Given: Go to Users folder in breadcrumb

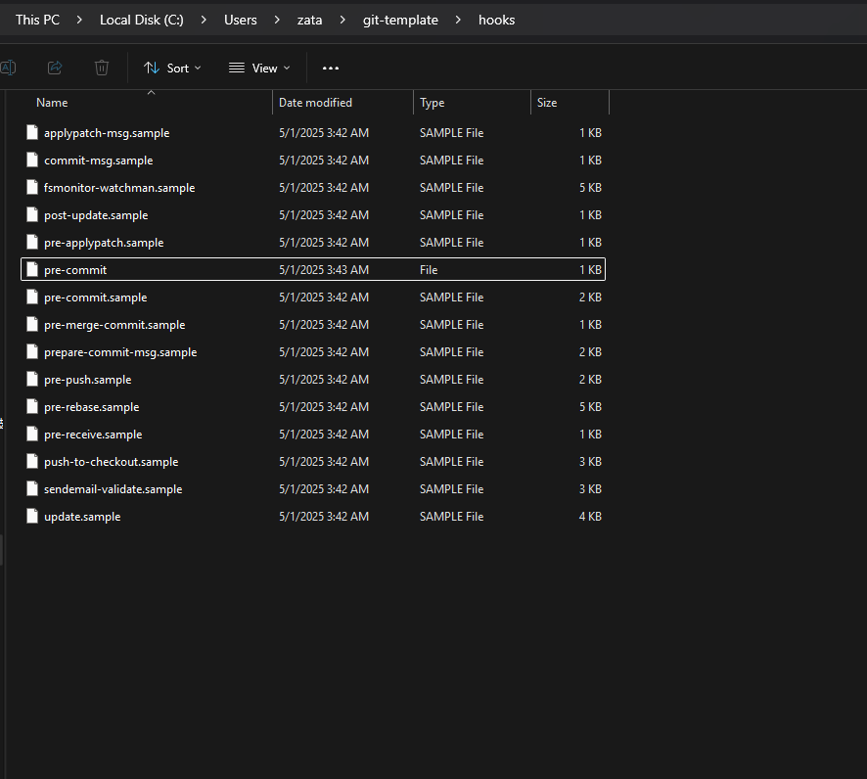Looking at the screenshot, I should click(241, 20).
